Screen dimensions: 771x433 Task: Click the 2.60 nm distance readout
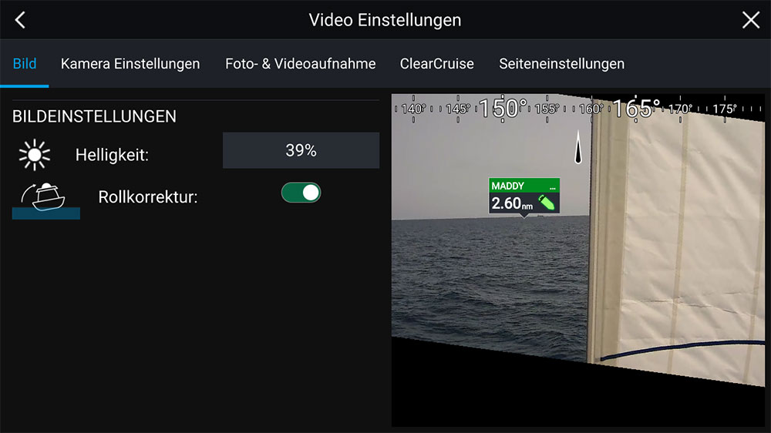point(512,203)
